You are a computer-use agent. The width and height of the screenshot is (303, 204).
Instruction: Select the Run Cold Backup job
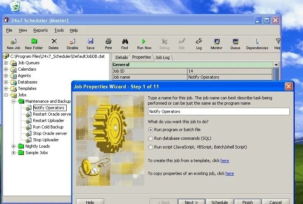tap(48, 127)
